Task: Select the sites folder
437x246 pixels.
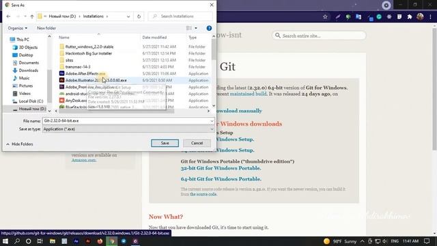Action: (69, 60)
